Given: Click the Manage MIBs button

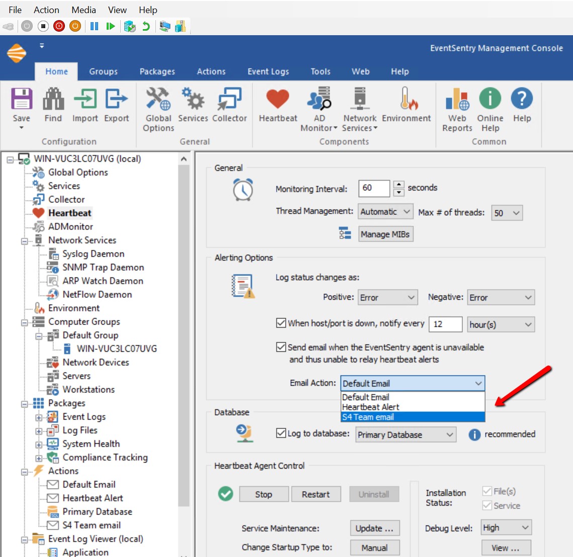Looking at the screenshot, I should [x=385, y=234].
